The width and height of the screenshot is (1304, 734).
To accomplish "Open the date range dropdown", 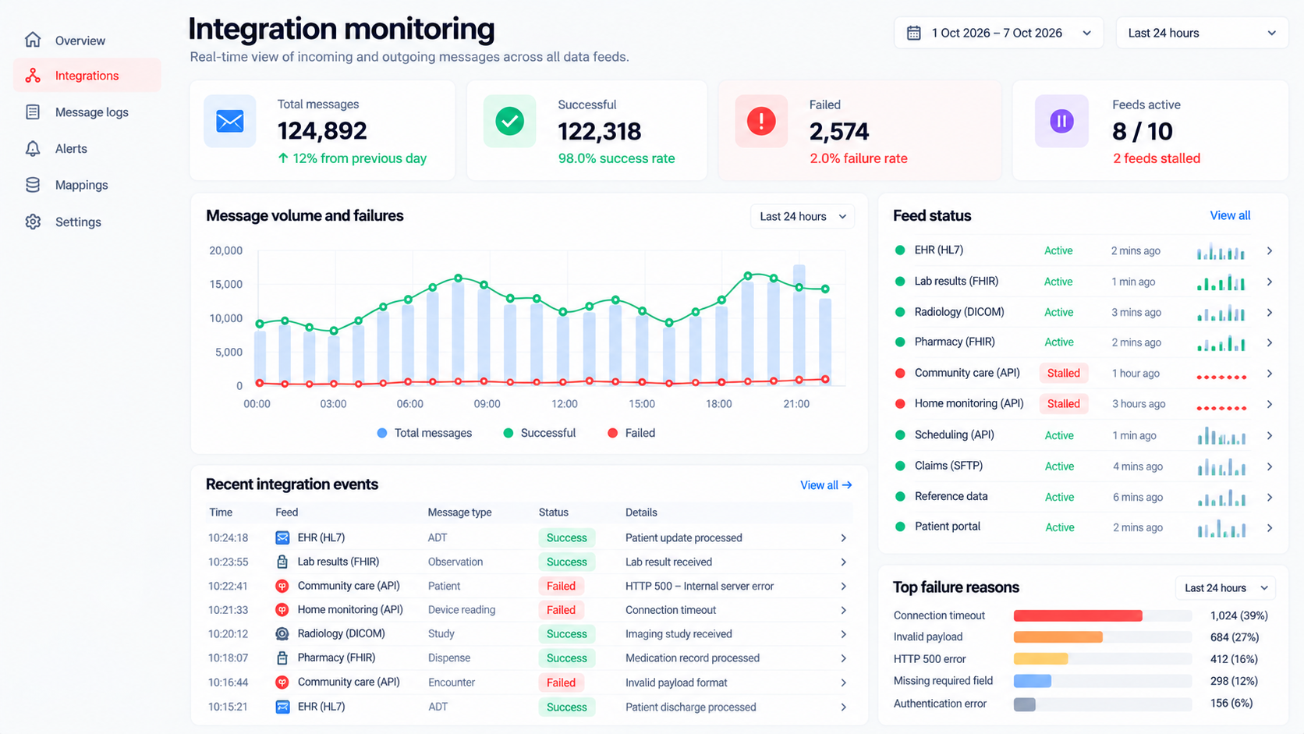I will pos(999,33).
